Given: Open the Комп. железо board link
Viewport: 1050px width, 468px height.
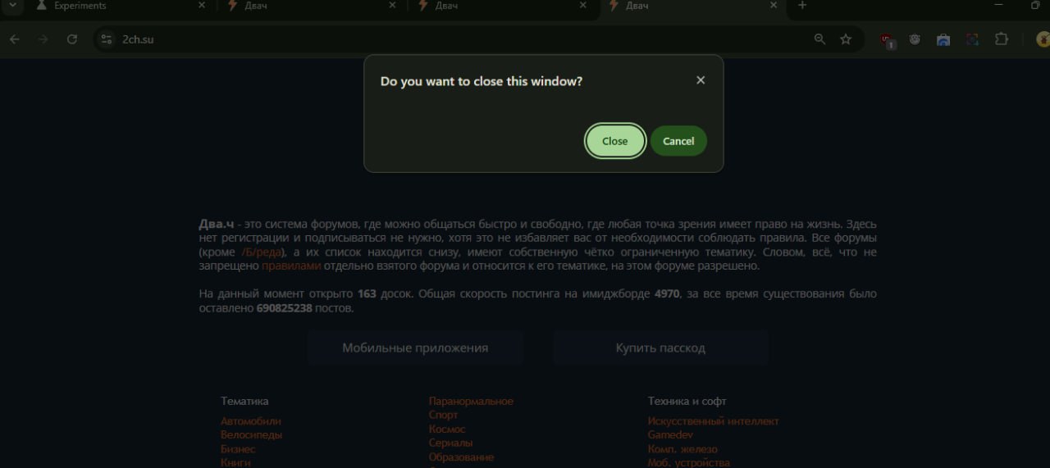Looking at the screenshot, I should tap(682, 449).
